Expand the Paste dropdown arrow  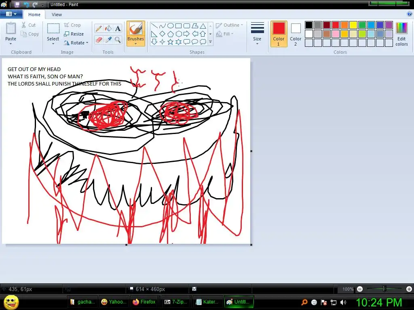pos(11,44)
